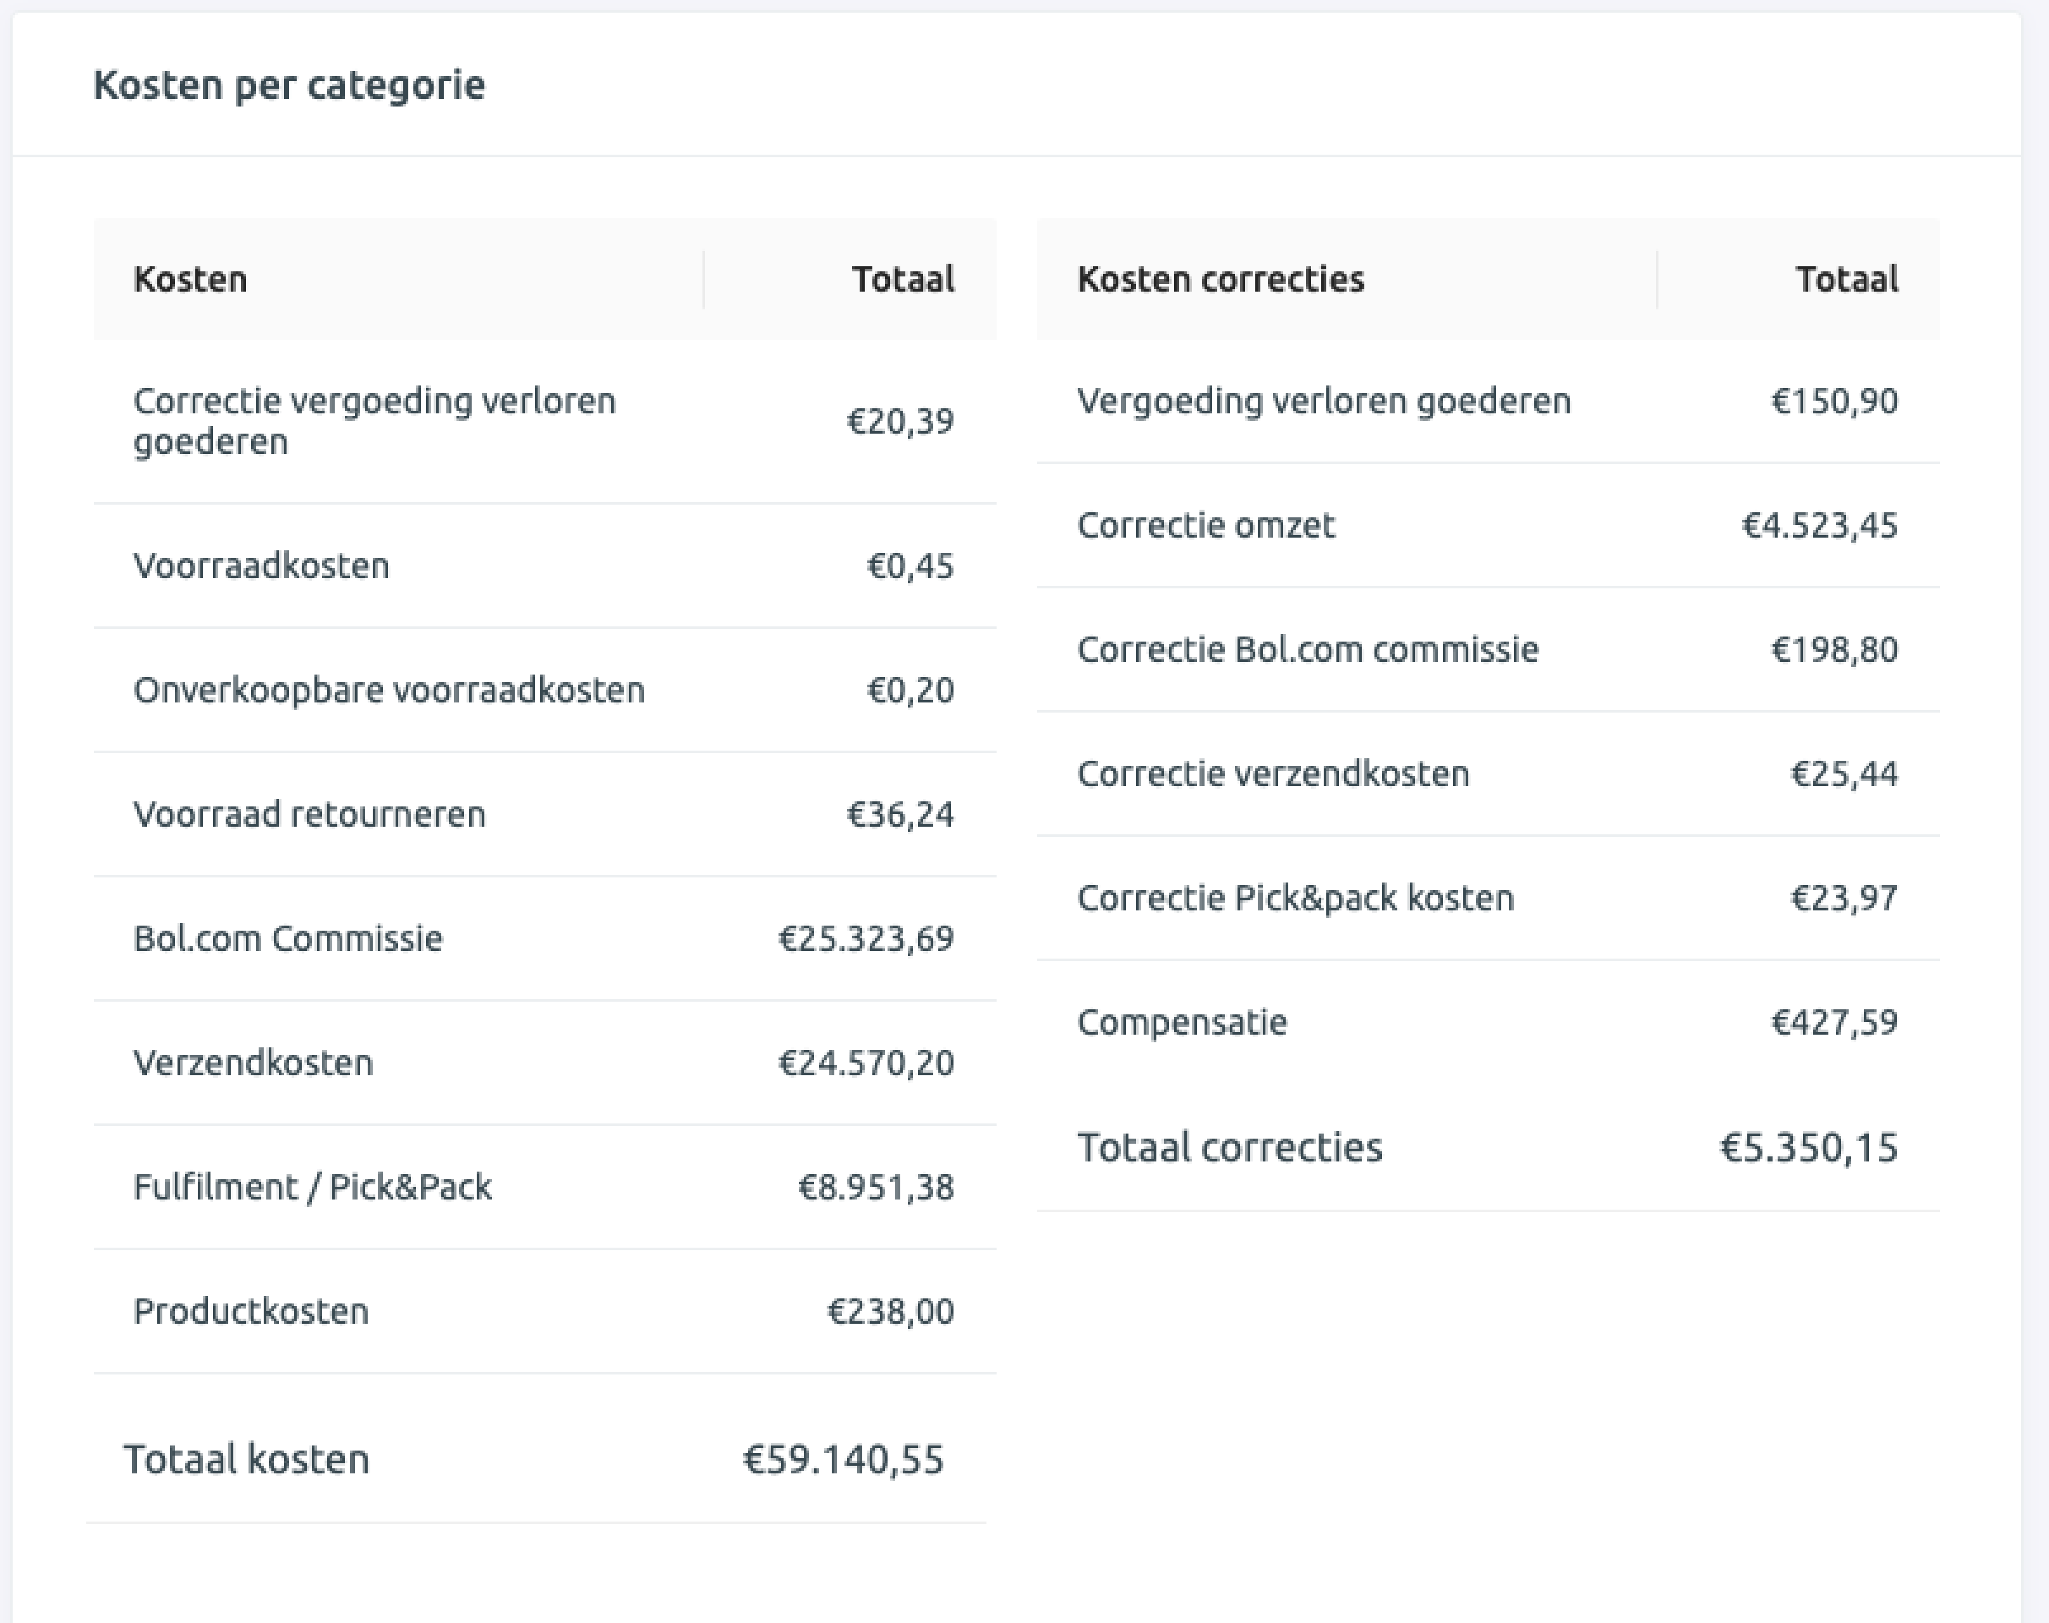This screenshot has width=2049, height=1623.
Task: Click the €24.570,20 amount
Action: pos(866,1063)
